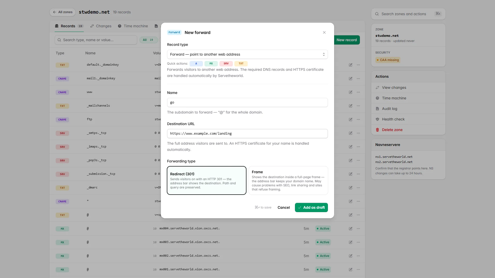Image resolution: width=495 pixels, height=278 pixels.
Task: Click mx003.servetheworld.xion.oxcs.net. value
Action: click(x=189, y=242)
